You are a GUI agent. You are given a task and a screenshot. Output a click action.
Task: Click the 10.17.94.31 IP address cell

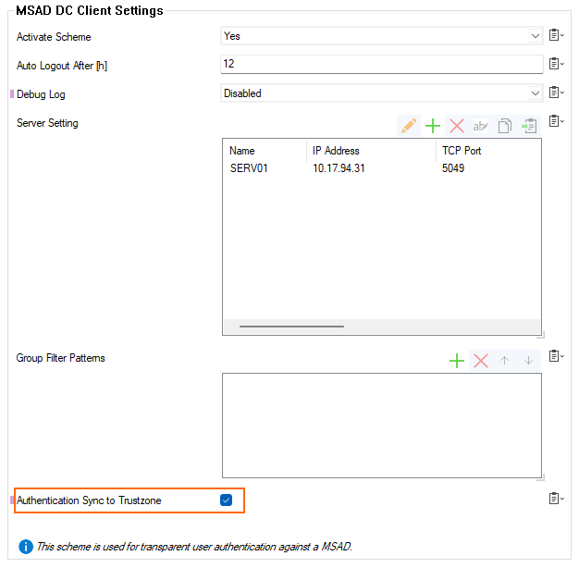(x=339, y=168)
